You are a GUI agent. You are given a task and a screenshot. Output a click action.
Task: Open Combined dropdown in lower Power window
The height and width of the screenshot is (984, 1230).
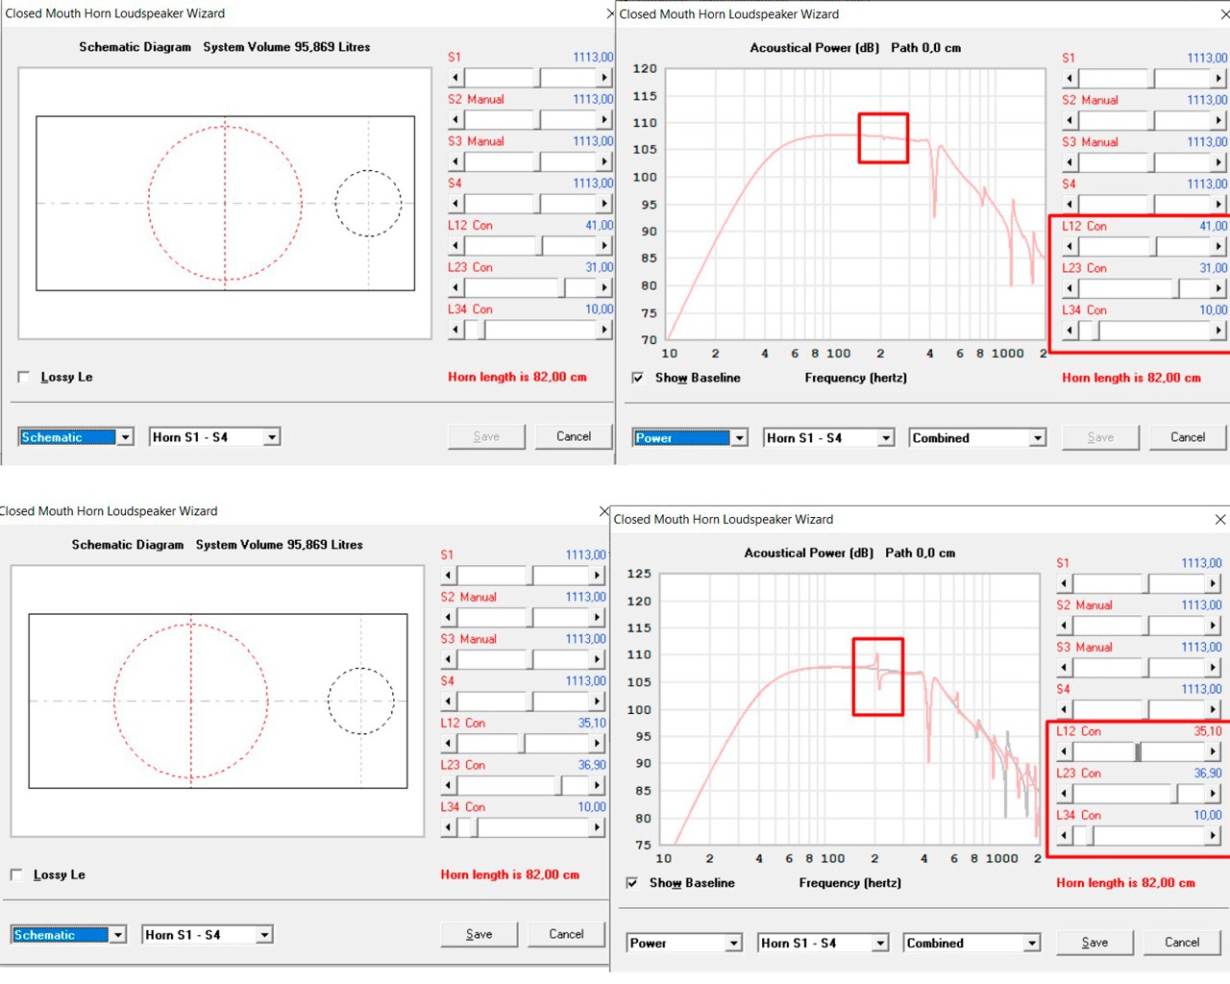pyautogui.click(x=1031, y=944)
